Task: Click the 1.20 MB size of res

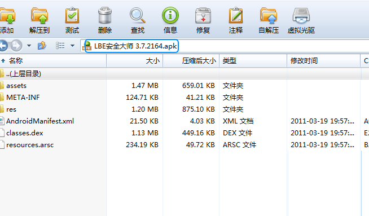Action: point(145,109)
